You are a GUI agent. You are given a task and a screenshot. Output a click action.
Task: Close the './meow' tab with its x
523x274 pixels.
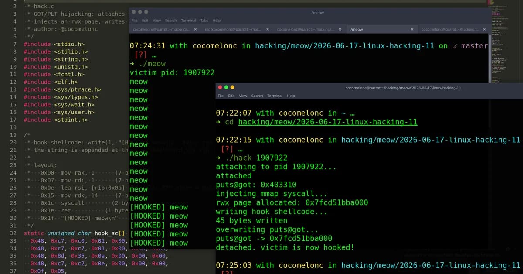[412, 29]
